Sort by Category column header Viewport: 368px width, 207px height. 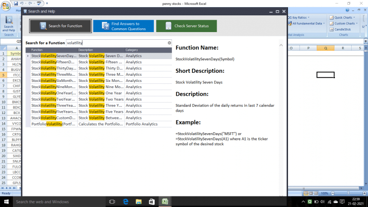[x=148, y=50]
